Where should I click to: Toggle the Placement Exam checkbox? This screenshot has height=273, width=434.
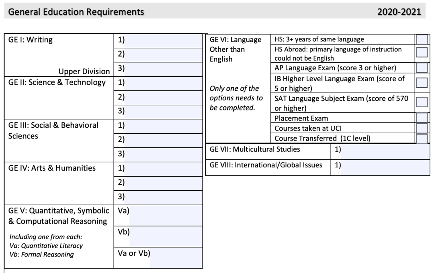422,118
